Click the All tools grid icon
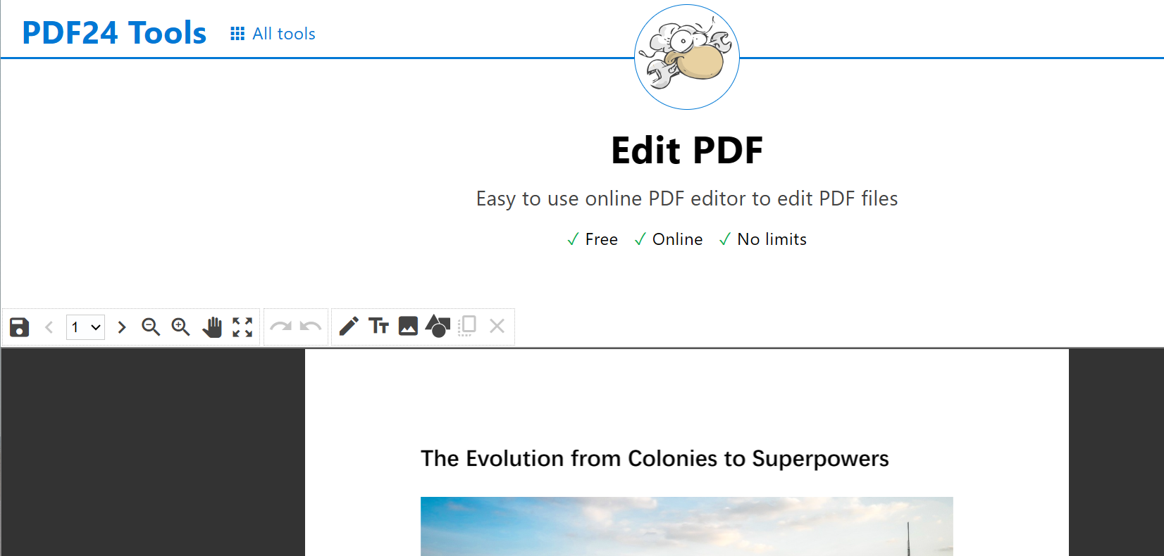 tap(237, 34)
